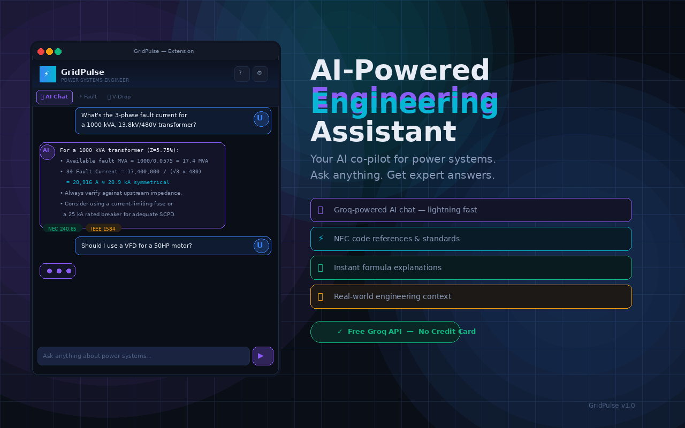Click the 'Available fault MVA' line
The image size is (685, 428).
coord(134,161)
